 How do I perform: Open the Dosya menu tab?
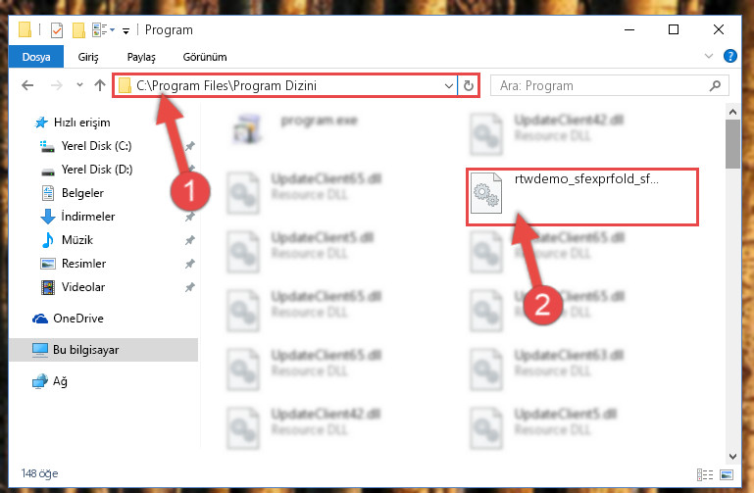(x=36, y=57)
